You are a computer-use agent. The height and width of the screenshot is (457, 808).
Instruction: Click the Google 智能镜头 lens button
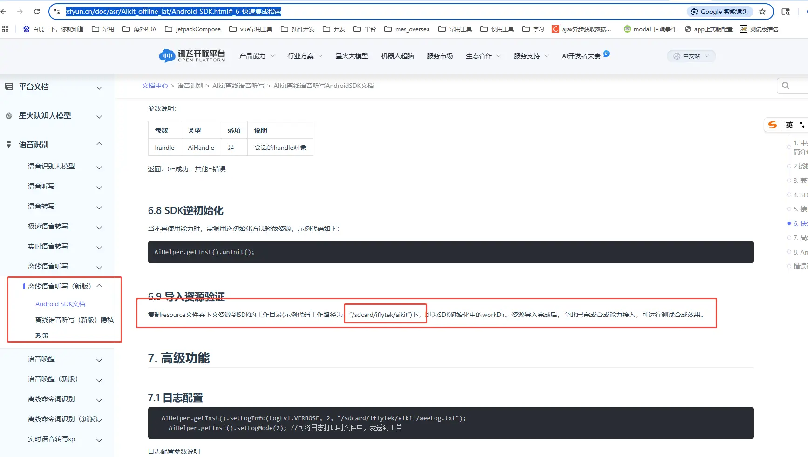pos(720,12)
